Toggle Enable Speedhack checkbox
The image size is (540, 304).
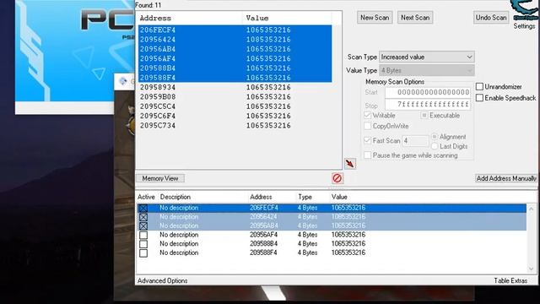[479, 98]
